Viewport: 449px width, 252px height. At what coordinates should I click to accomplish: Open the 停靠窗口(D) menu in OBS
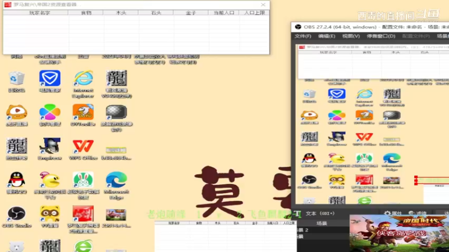click(x=381, y=36)
